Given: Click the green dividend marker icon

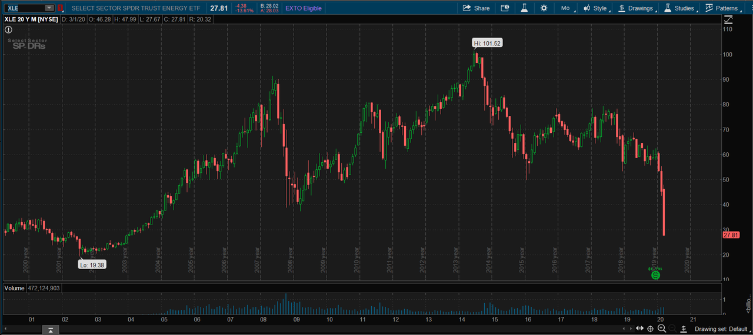Looking at the screenshot, I should pos(655,274).
